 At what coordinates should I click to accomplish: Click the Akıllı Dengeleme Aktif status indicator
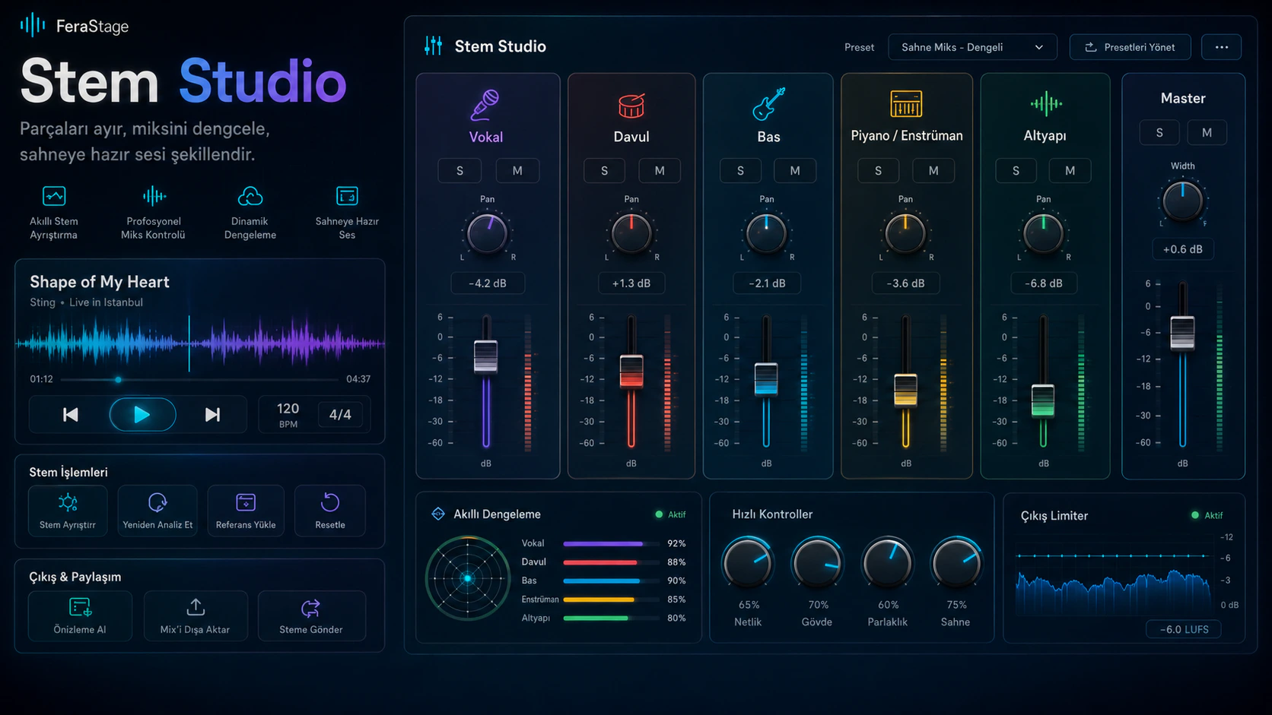670,514
